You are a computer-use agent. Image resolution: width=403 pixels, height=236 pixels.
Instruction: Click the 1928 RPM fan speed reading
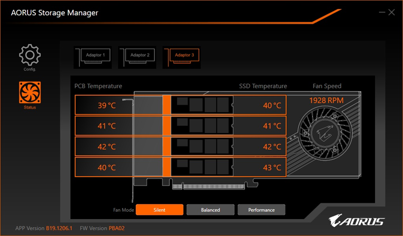pos(327,100)
